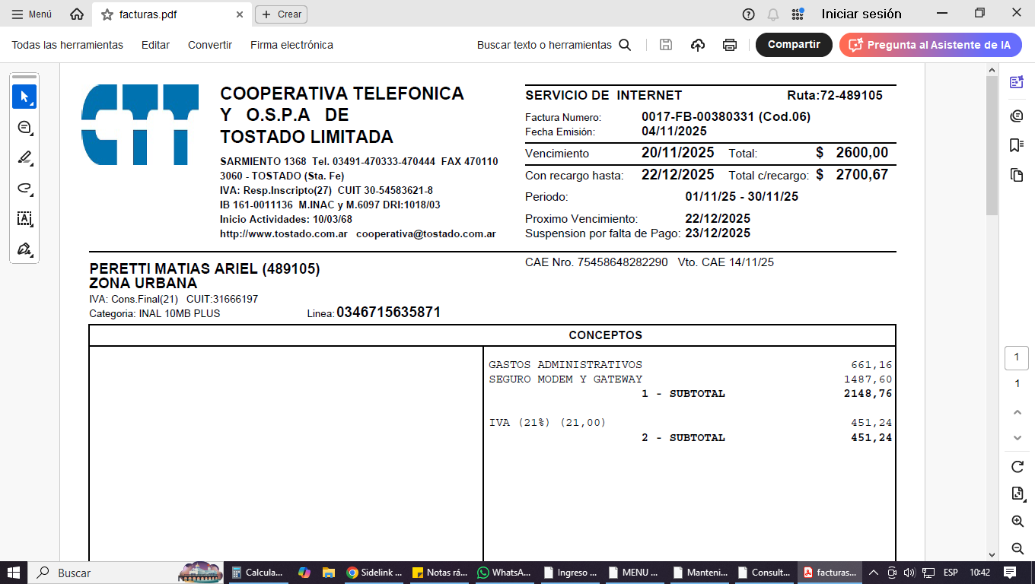1035x584 pixels.
Task: Select the arrow selection tool
Action: coord(24,97)
